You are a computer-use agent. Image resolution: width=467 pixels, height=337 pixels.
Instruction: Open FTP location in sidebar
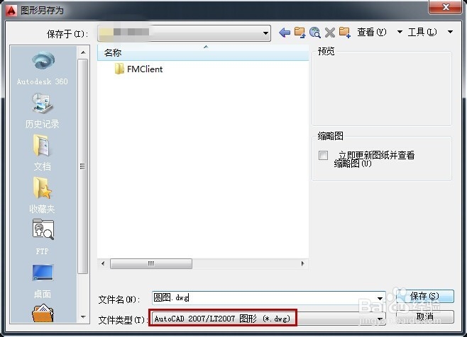click(x=43, y=237)
